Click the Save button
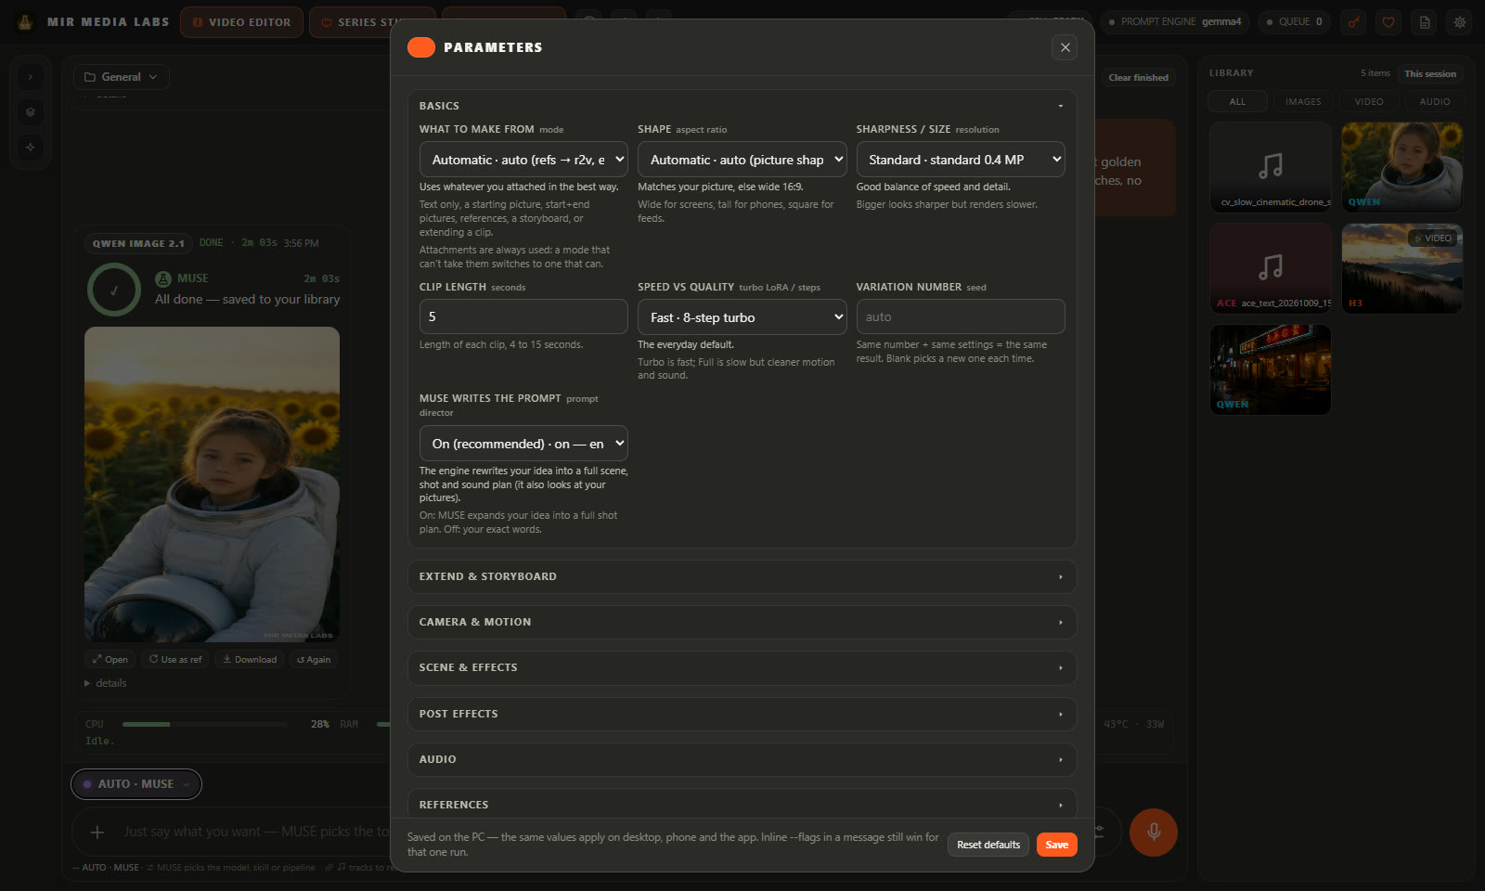The height and width of the screenshot is (891, 1485). click(x=1056, y=845)
